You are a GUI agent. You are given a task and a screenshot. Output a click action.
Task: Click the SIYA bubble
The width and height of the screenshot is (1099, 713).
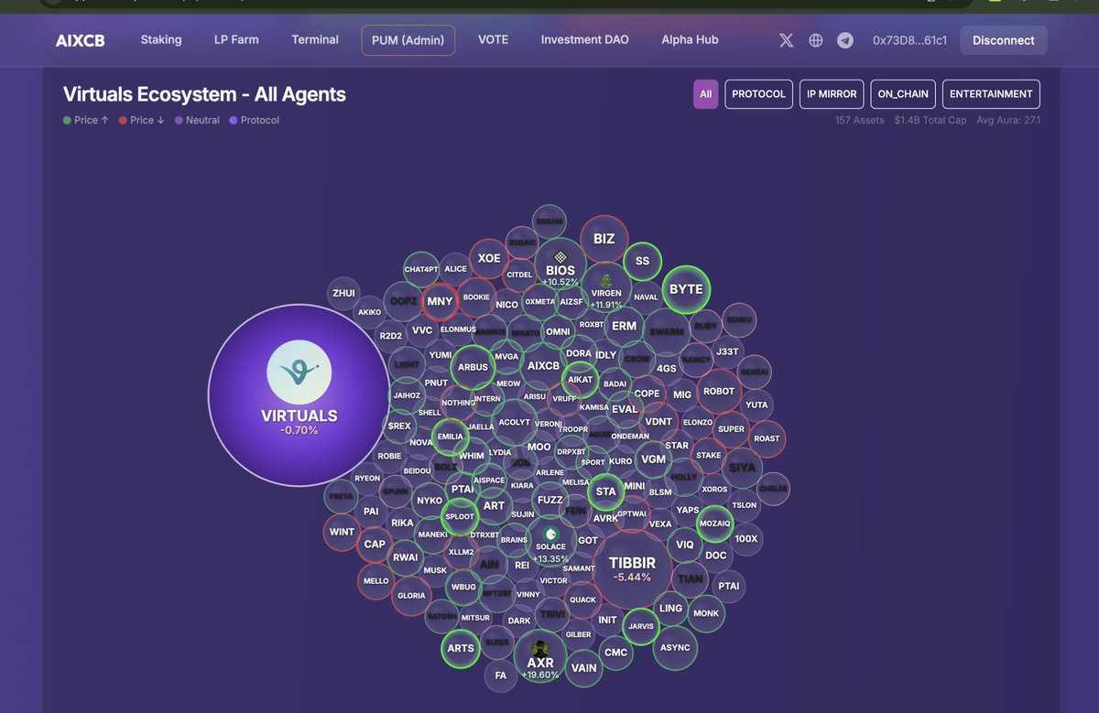(x=743, y=468)
